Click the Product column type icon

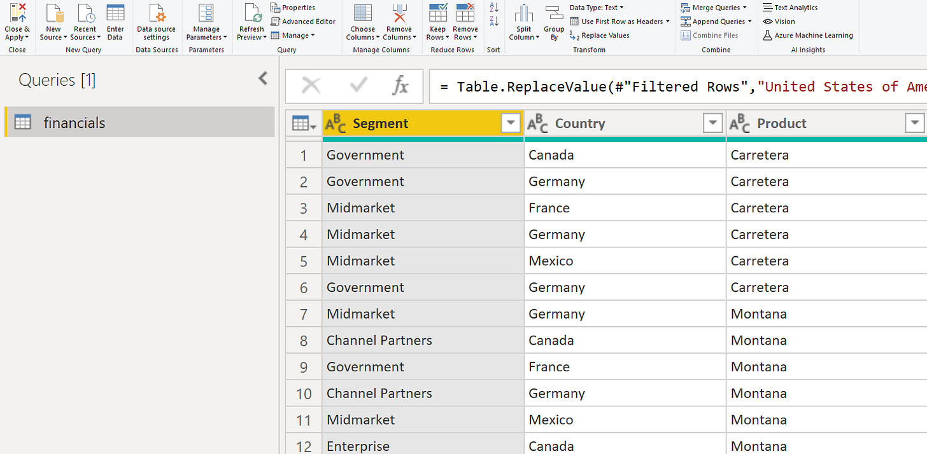(739, 123)
